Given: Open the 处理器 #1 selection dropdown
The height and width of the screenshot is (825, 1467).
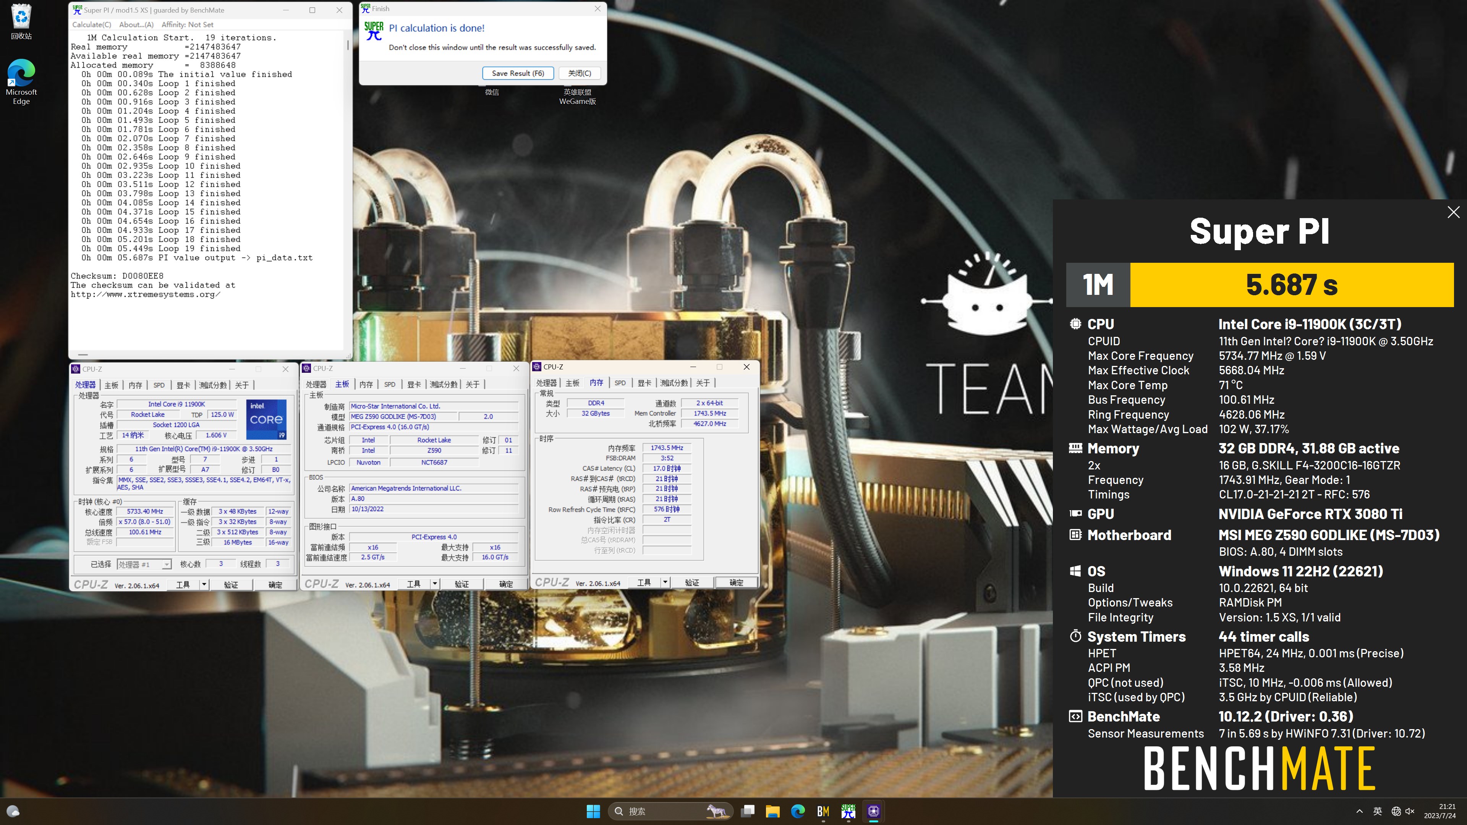Looking at the screenshot, I should (x=144, y=564).
